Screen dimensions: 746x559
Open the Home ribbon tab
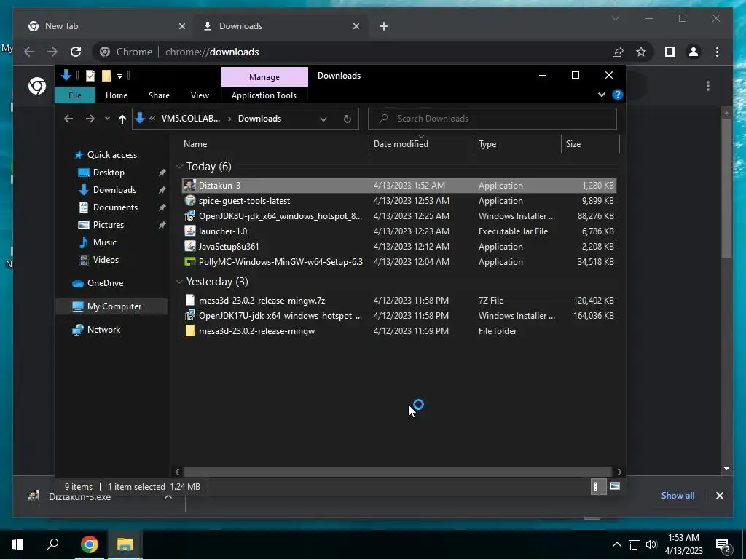(x=117, y=95)
